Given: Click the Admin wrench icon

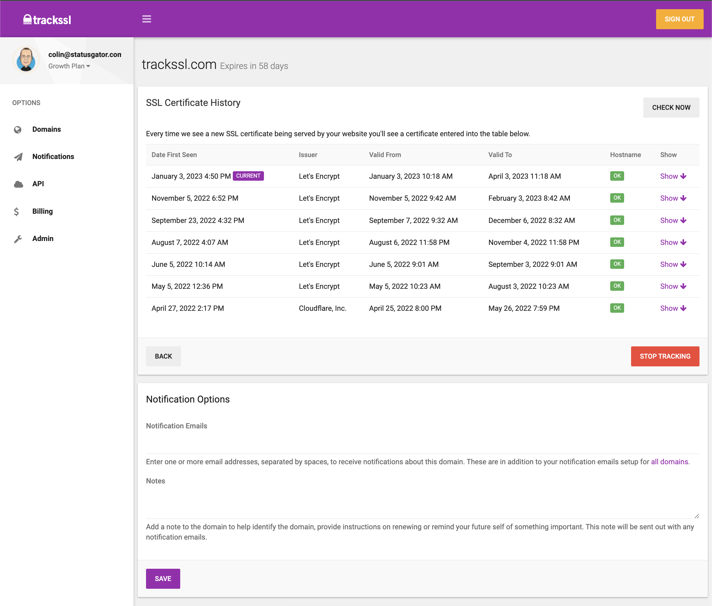Looking at the screenshot, I should point(18,239).
